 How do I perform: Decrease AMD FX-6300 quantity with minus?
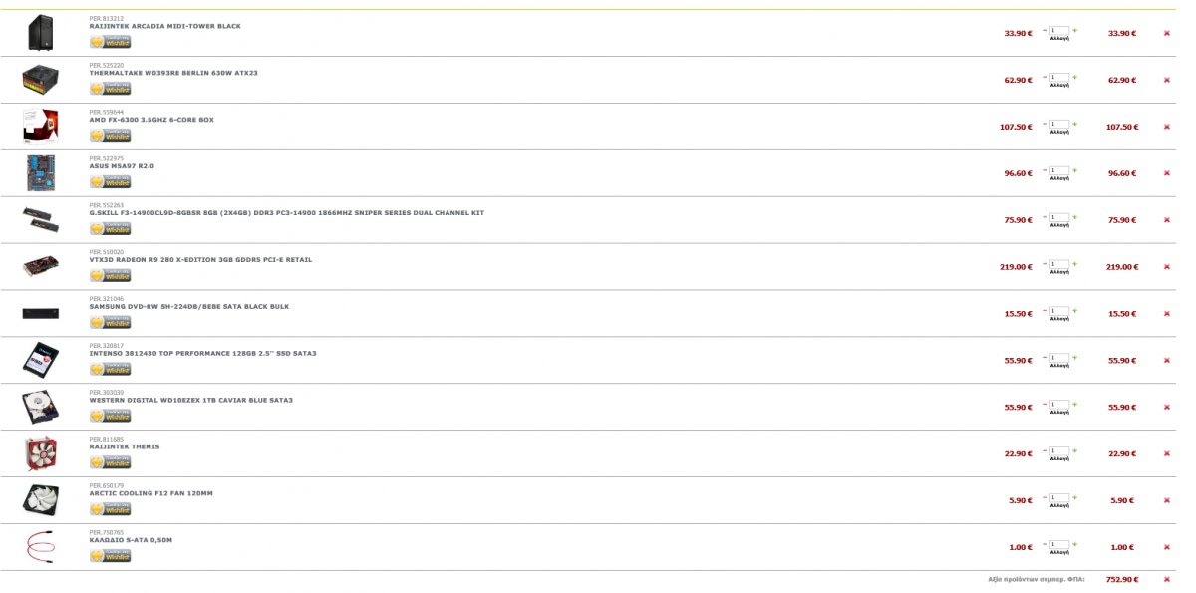point(1045,124)
